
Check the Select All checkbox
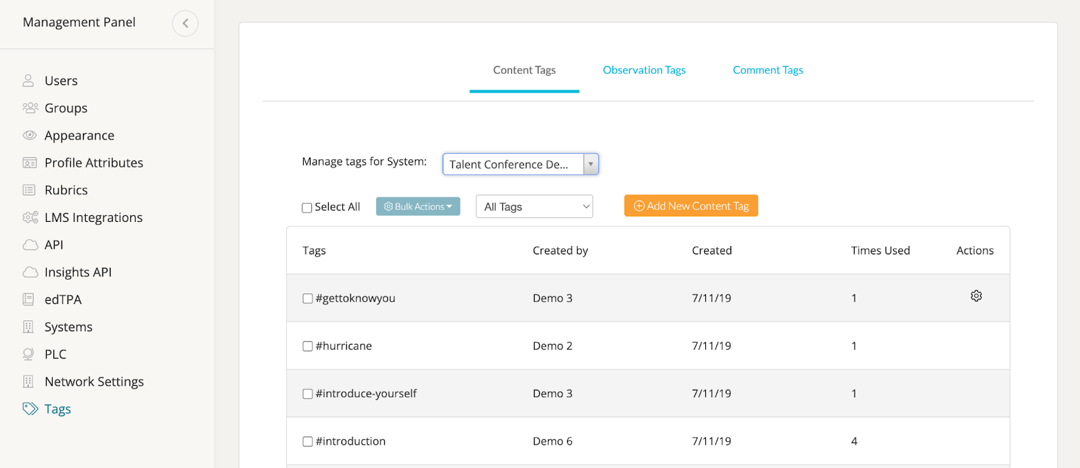pyautogui.click(x=307, y=208)
